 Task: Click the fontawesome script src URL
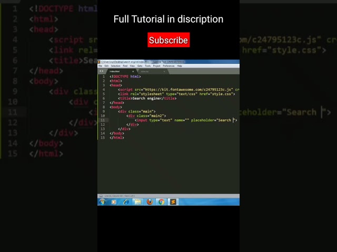[189, 90]
